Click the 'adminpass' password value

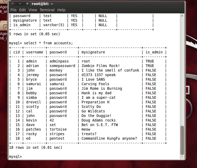59,61
